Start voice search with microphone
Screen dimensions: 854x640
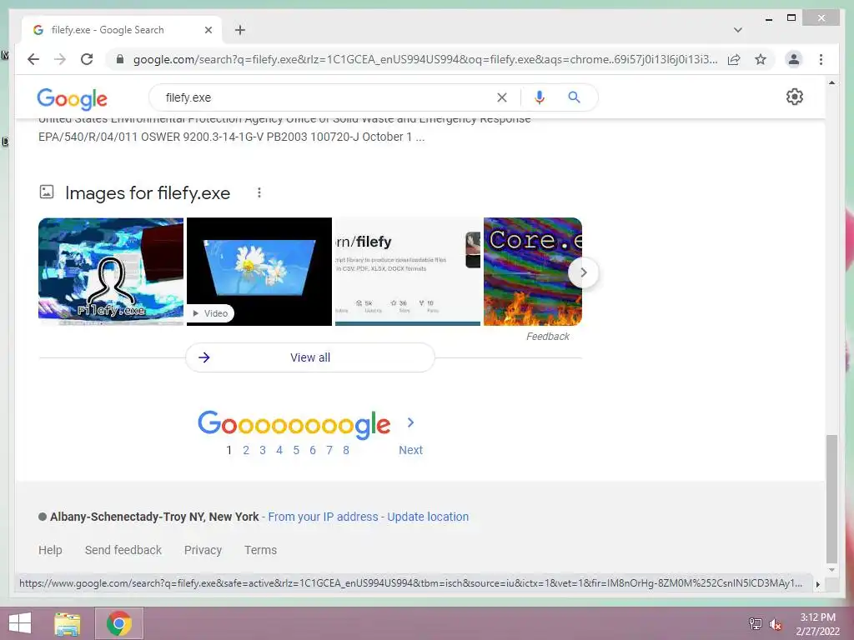click(x=540, y=97)
